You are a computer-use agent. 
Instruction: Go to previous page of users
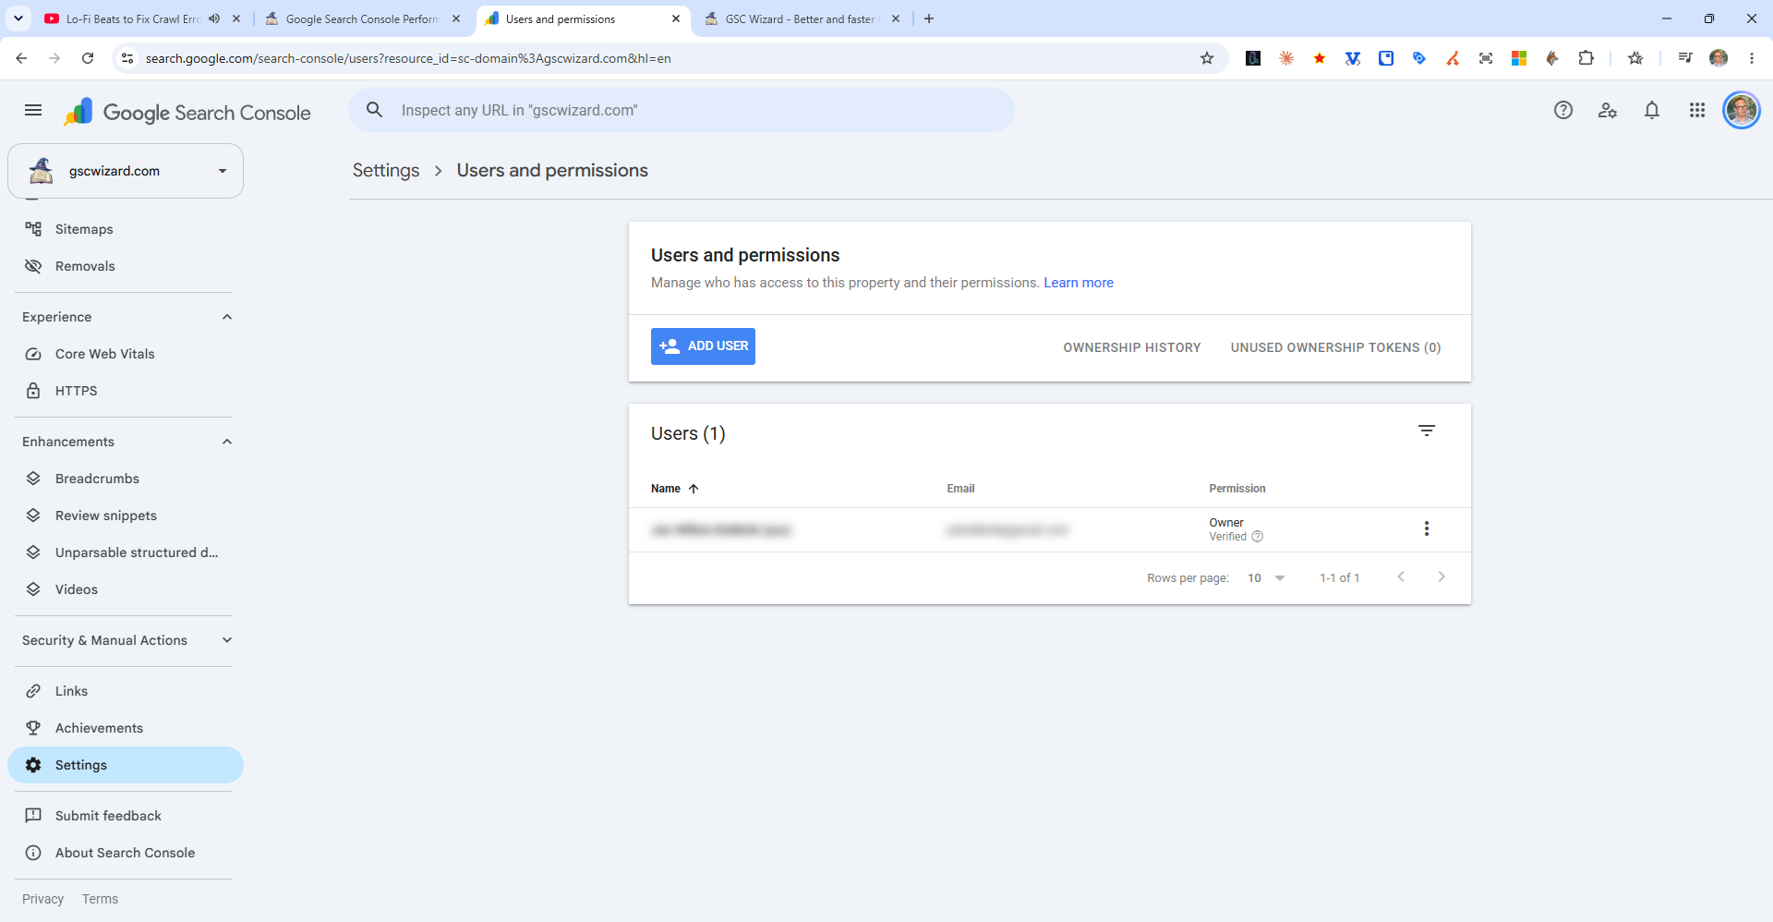coord(1401,577)
